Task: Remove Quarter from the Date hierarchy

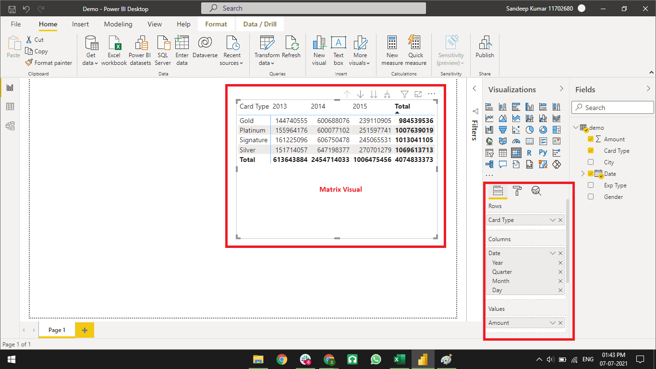Action: [x=560, y=272]
